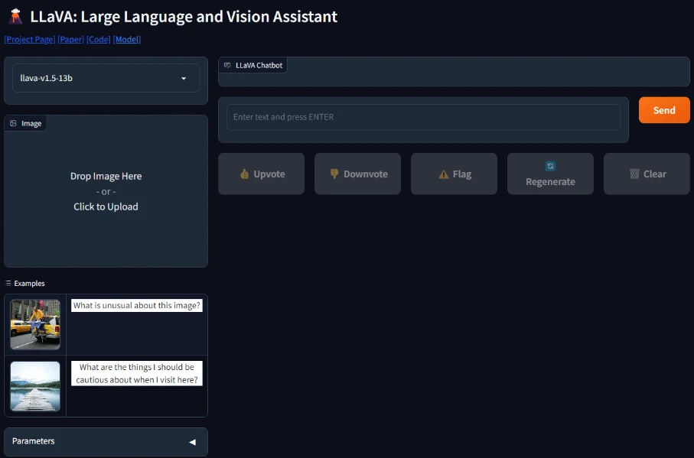The height and width of the screenshot is (458, 694).
Task: Expand the Parameters accordion
Action: click(x=106, y=441)
